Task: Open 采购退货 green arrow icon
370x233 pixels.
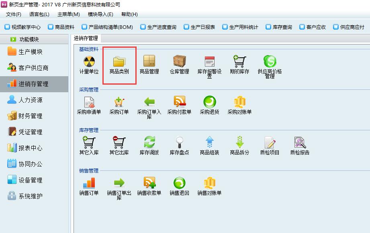Action: click(209, 102)
